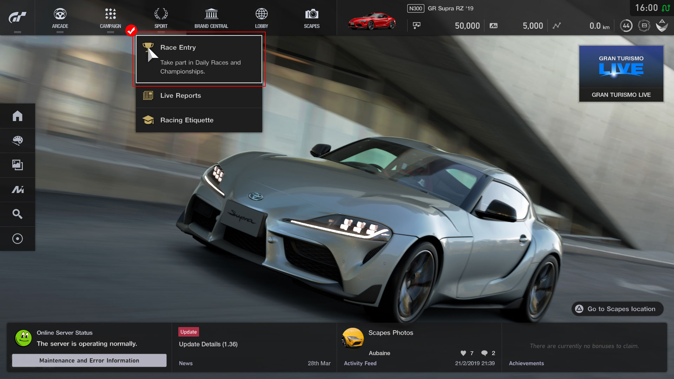Screen dimensions: 674x379
Task: Click the triangle button icon
Action: 580,309
